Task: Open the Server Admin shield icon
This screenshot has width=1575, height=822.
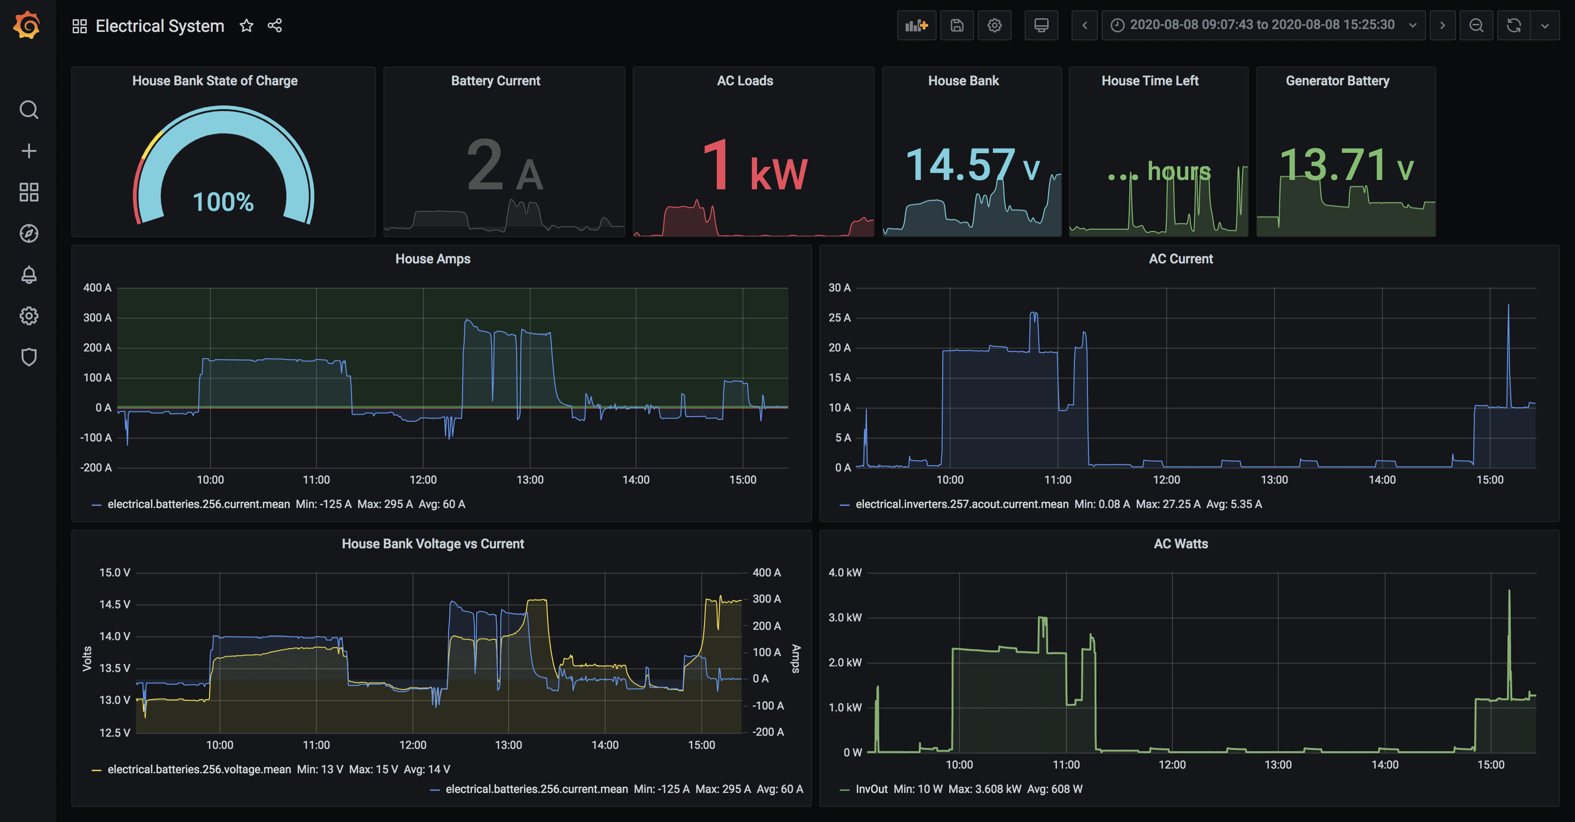Action: (x=29, y=357)
